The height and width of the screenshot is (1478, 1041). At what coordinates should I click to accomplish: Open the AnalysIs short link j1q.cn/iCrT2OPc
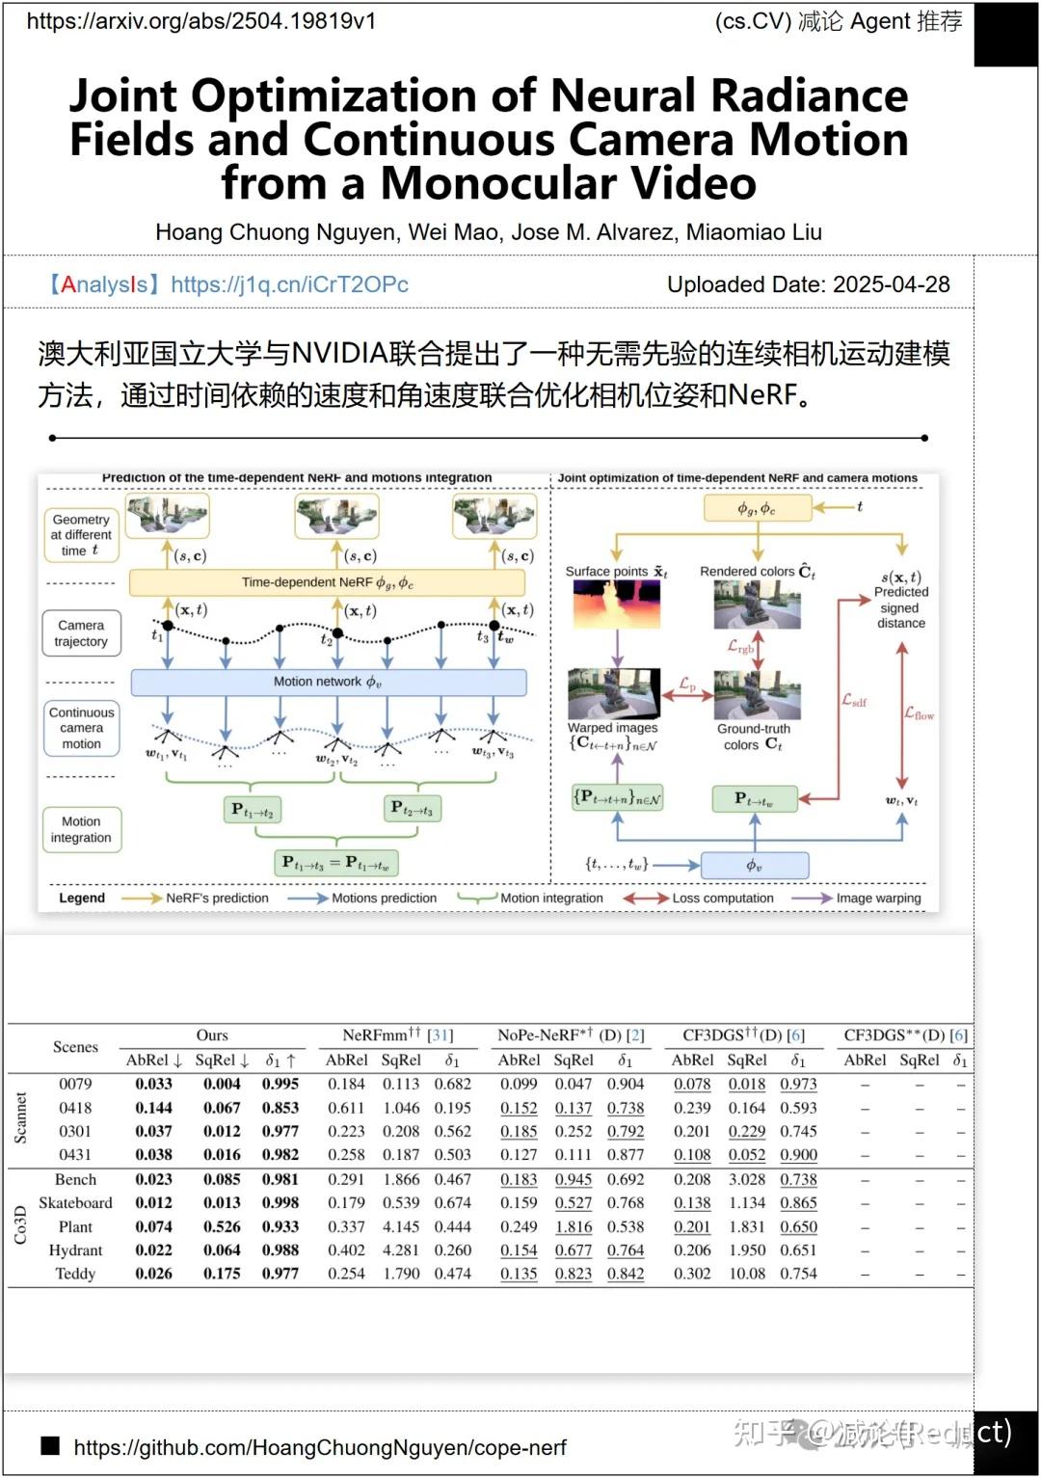click(289, 284)
